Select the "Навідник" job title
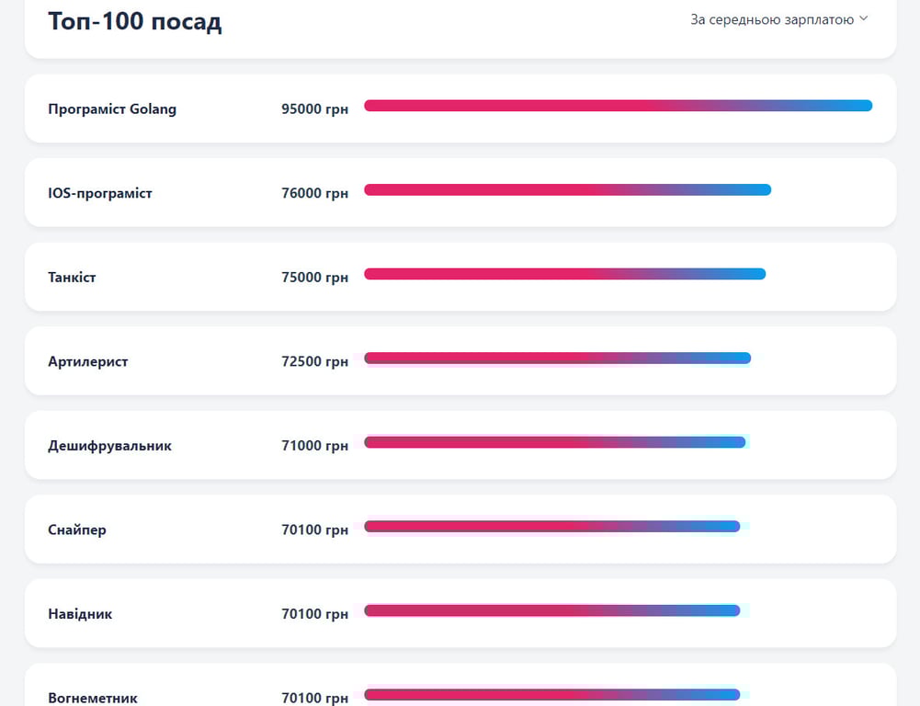 coord(80,613)
